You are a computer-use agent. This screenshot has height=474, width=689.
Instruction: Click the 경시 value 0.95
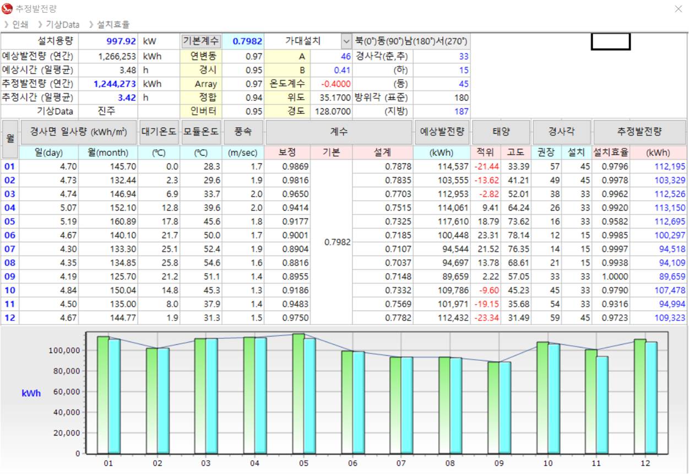243,70
